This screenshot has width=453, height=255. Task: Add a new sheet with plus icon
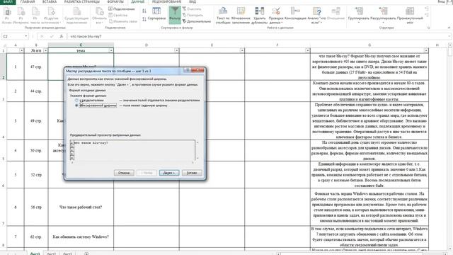coord(86,254)
